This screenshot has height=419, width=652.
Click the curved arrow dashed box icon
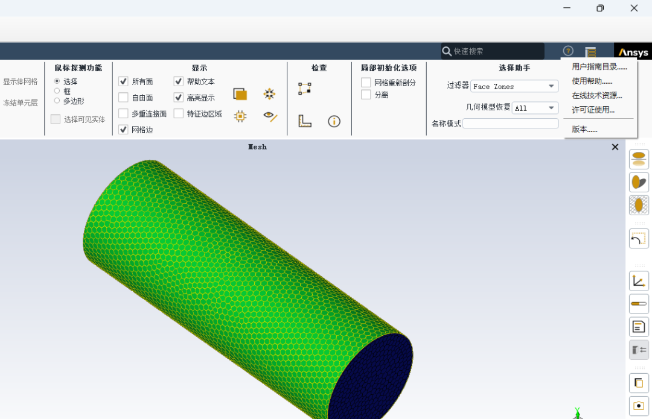tap(639, 239)
